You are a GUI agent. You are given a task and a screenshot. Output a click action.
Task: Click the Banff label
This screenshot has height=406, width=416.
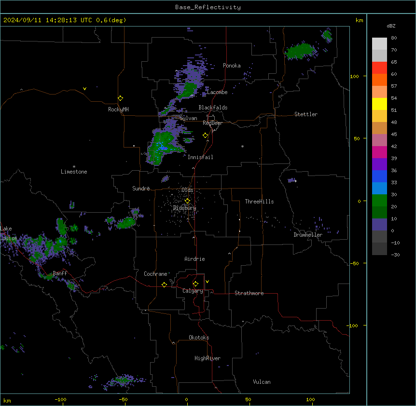click(60, 273)
